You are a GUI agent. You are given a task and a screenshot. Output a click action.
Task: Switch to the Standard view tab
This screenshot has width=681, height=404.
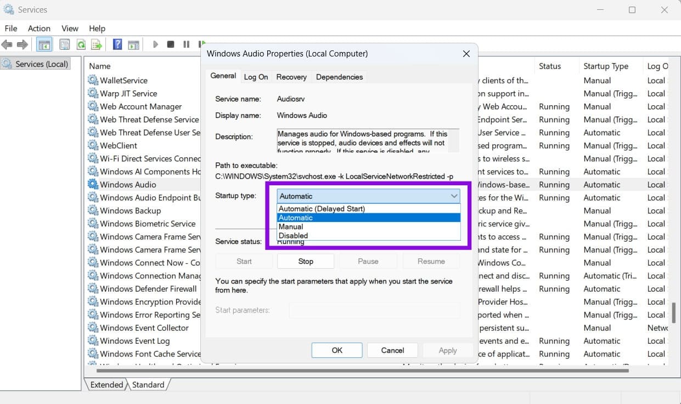pyautogui.click(x=148, y=385)
